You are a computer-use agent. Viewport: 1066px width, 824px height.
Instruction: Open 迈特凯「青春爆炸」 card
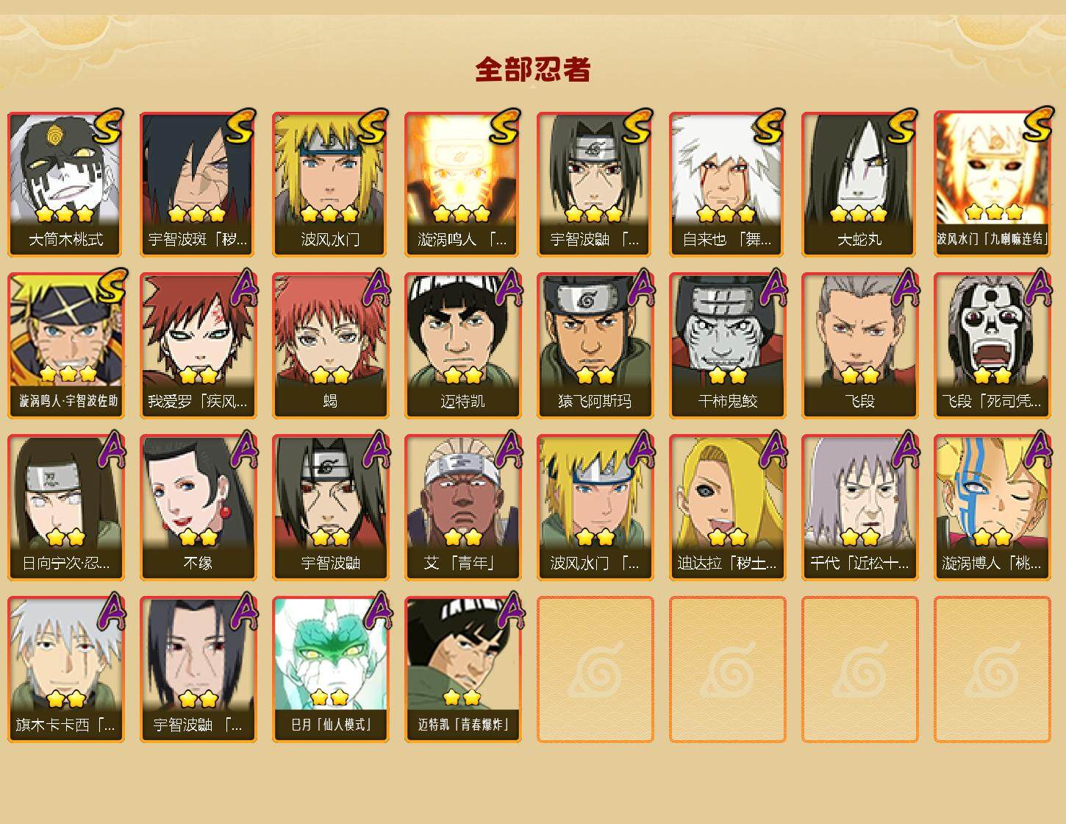pos(462,669)
